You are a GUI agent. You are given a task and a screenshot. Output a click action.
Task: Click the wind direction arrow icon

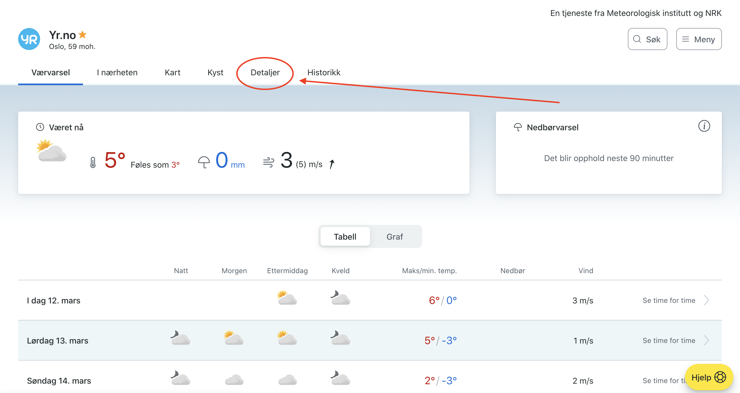(332, 164)
